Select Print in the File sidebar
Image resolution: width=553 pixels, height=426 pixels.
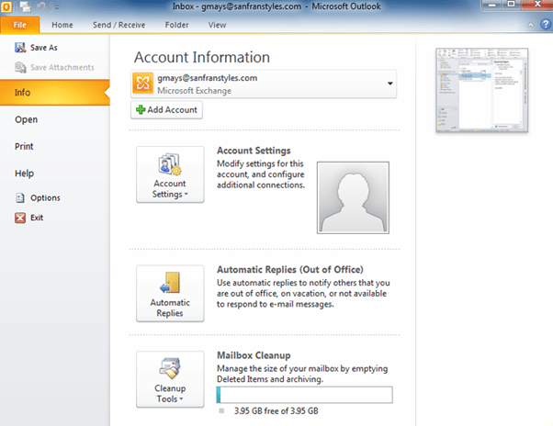pos(25,146)
